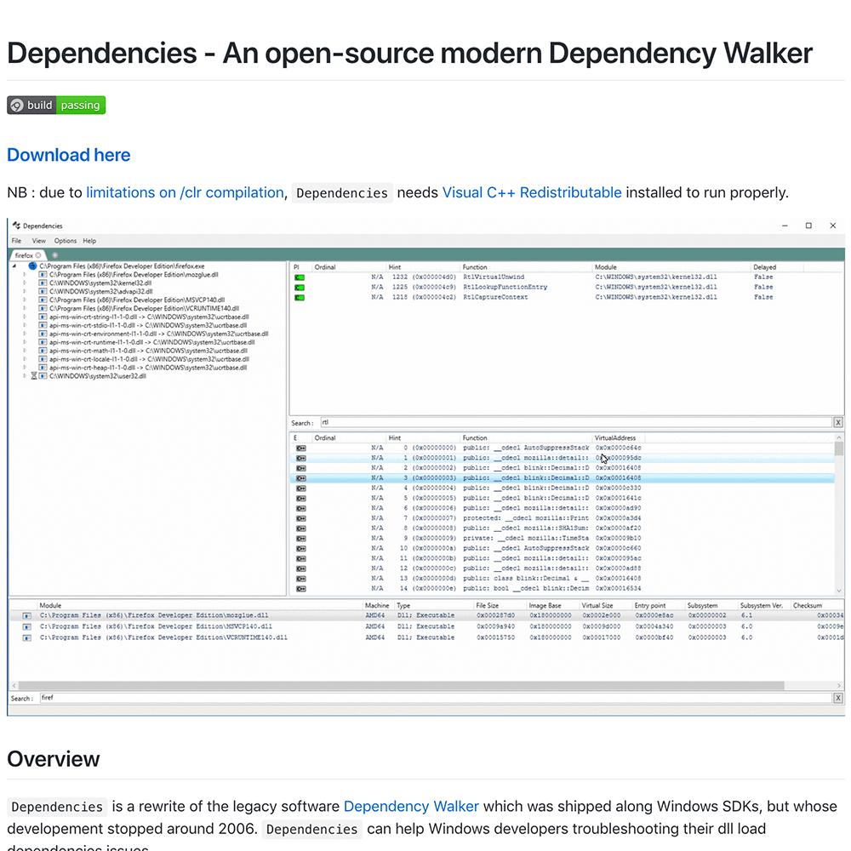
Task: Open the View menu
Action: coord(38,241)
